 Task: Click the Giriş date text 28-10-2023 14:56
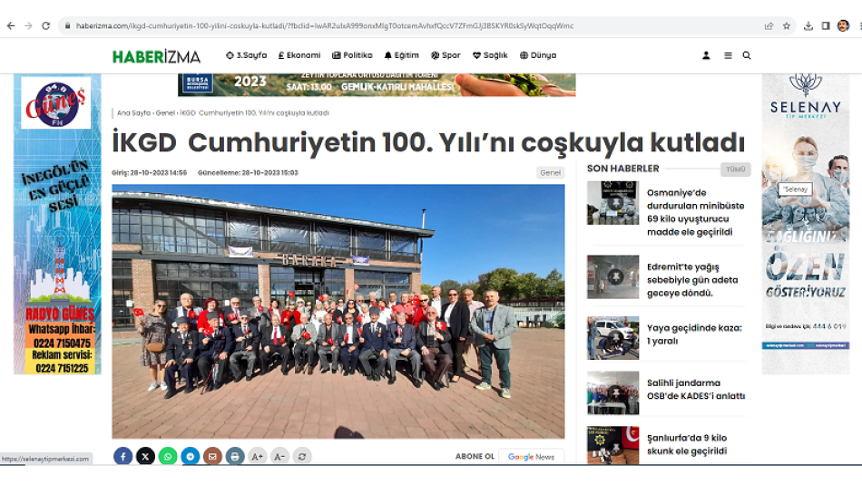[150, 172]
